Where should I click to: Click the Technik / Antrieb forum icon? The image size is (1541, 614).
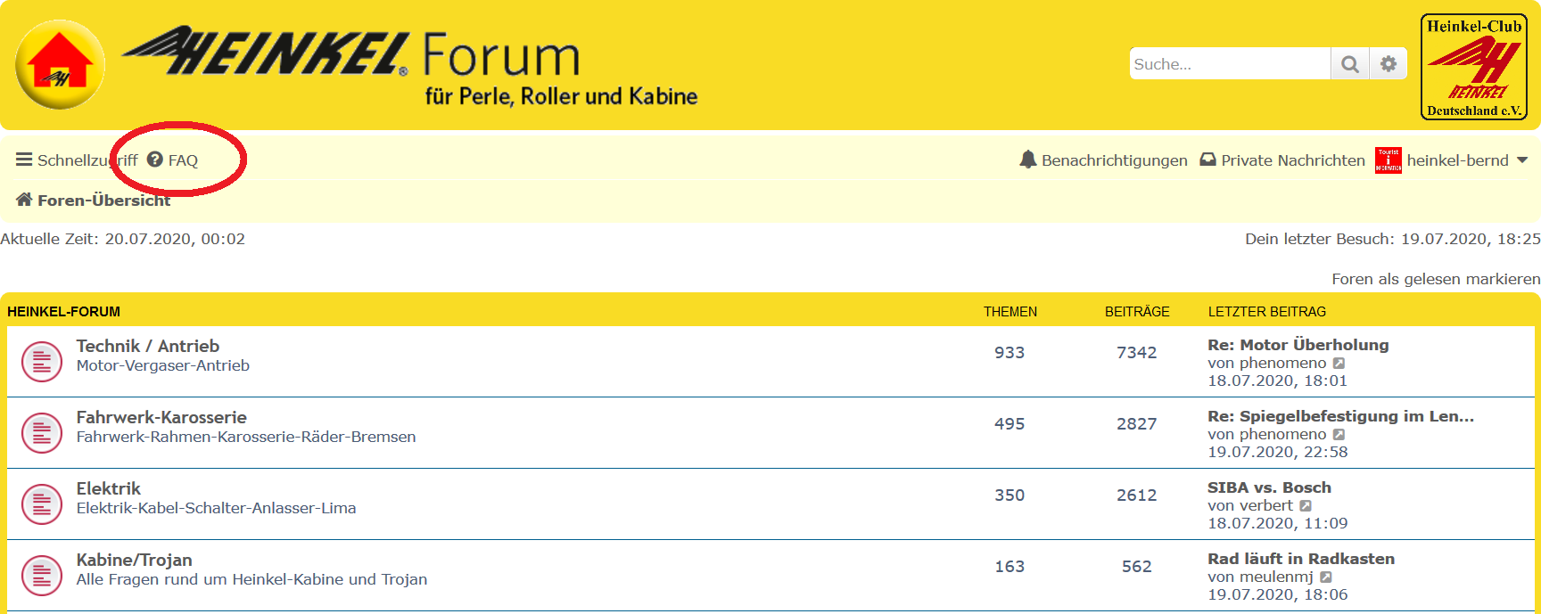[42, 362]
